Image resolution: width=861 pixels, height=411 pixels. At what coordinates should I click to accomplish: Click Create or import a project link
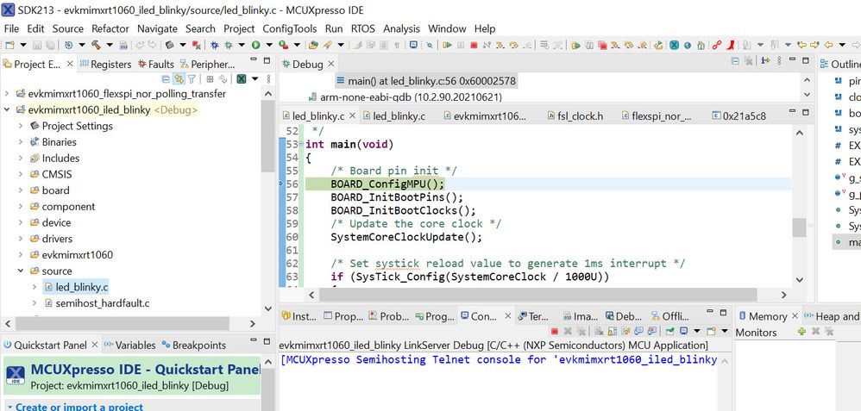79,407
